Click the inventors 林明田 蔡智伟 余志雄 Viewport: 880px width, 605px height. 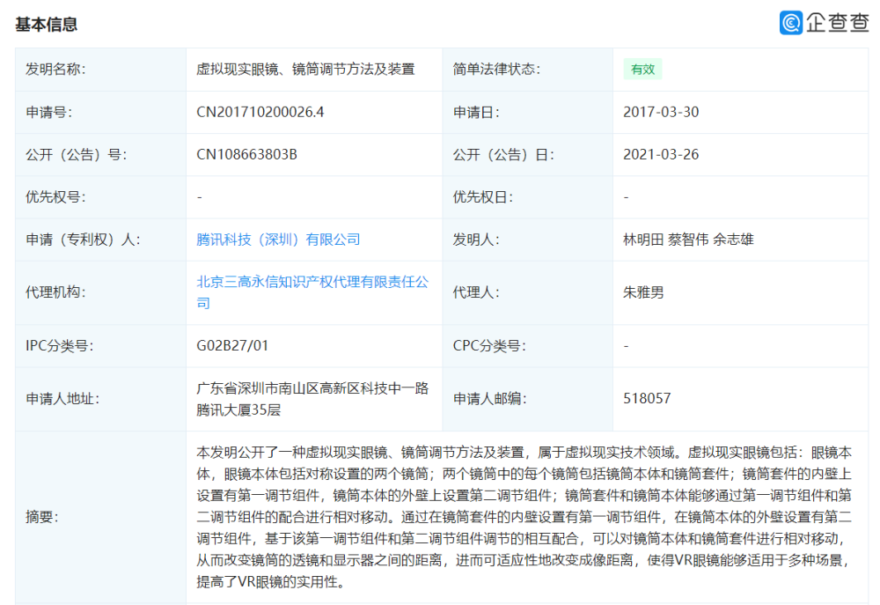coord(688,240)
